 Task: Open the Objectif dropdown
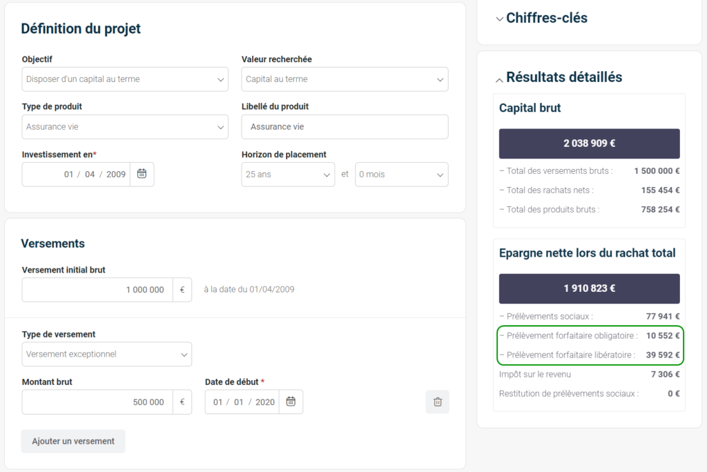125,79
